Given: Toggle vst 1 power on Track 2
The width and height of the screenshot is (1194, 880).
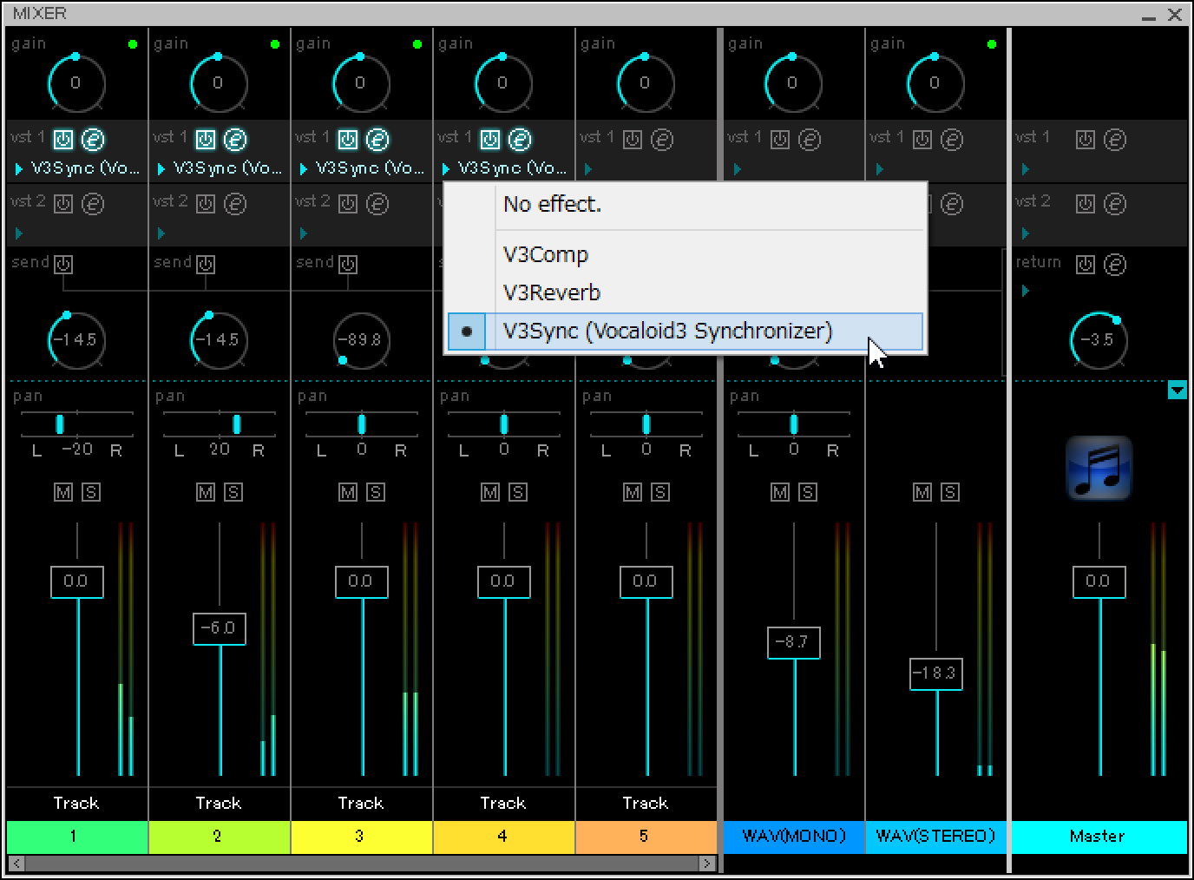Looking at the screenshot, I should point(206,139).
